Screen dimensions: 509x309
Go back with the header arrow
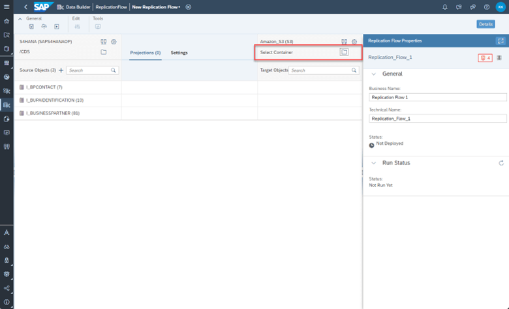tap(25, 7)
